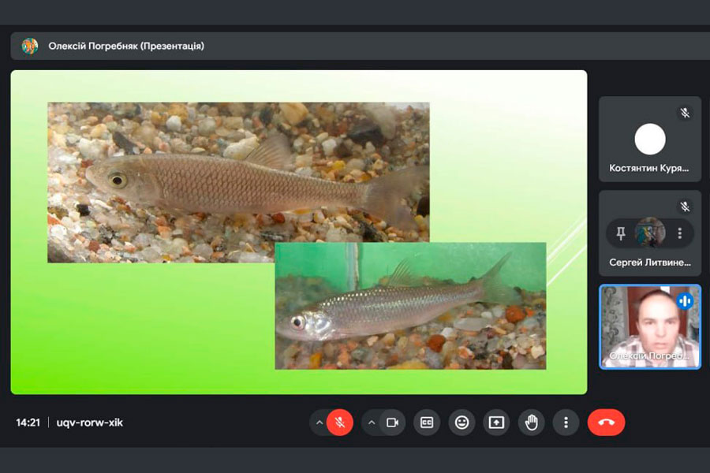Expand video settings arrow beside the camera
The height and width of the screenshot is (473, 710).
(372, 423)
